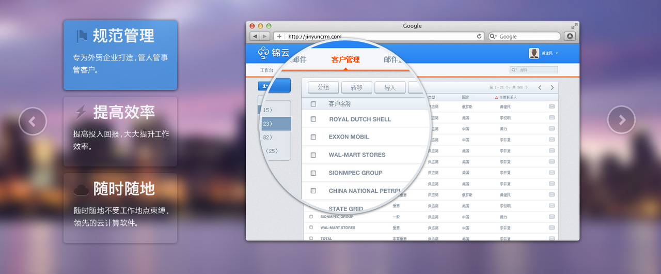
Task: Open search type dropdown in 邮件 field
Action: tap(514, 70)
